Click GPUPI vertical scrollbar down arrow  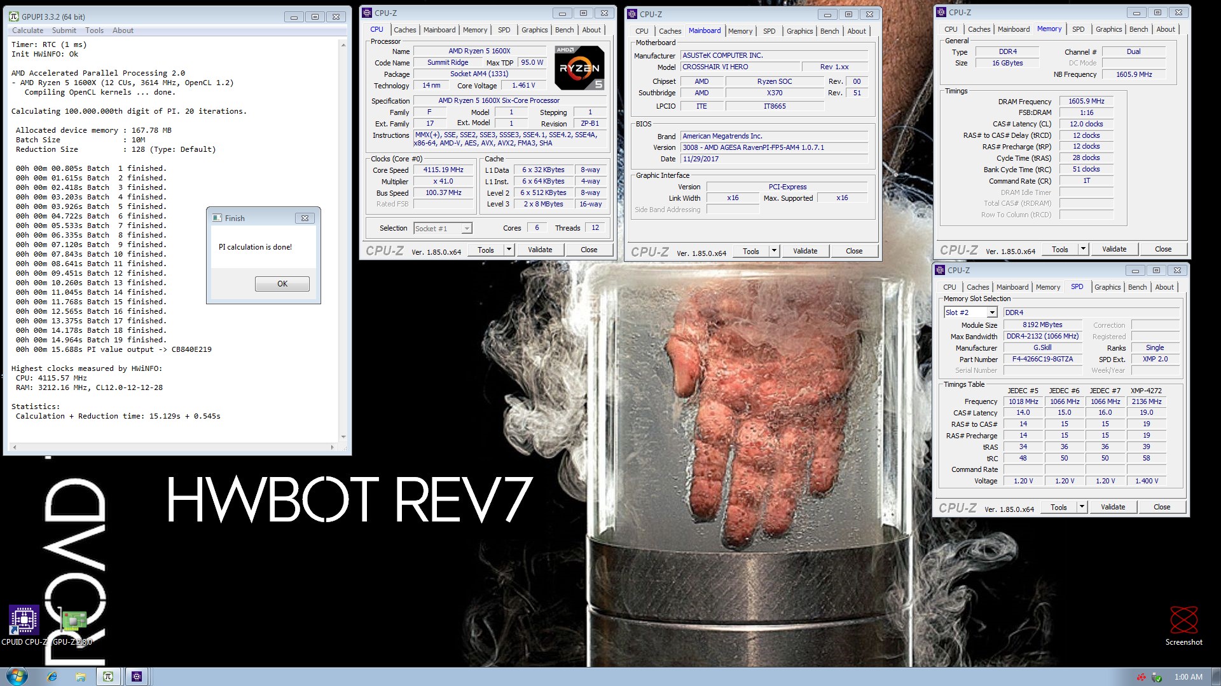pos(343,436)
